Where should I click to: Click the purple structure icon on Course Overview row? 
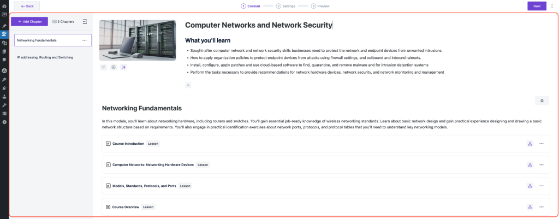coord(530,207)
